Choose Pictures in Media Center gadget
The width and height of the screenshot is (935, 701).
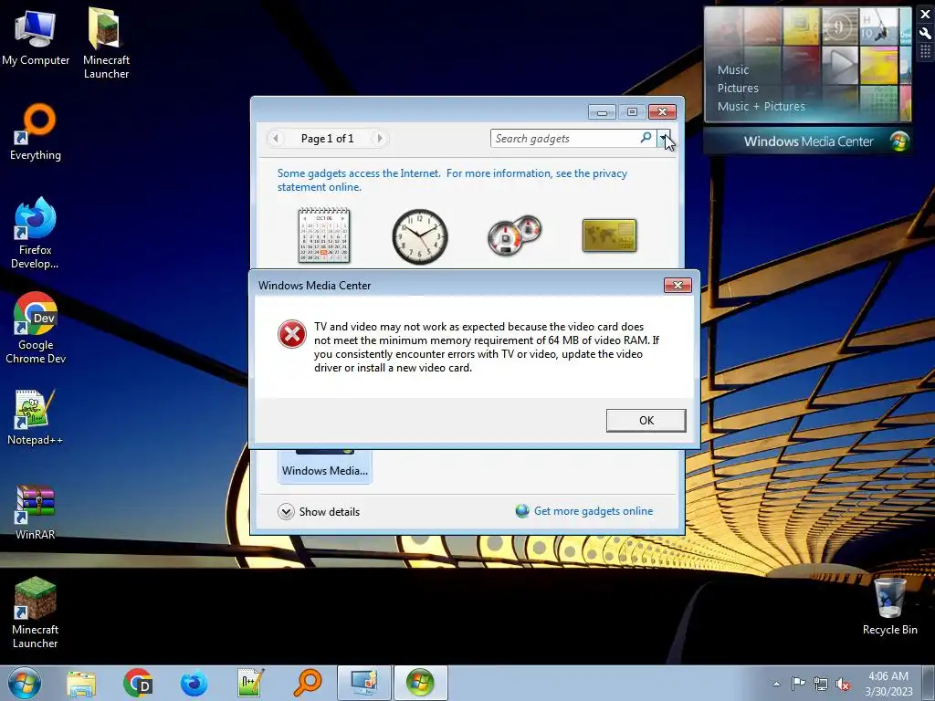point(738,89)
